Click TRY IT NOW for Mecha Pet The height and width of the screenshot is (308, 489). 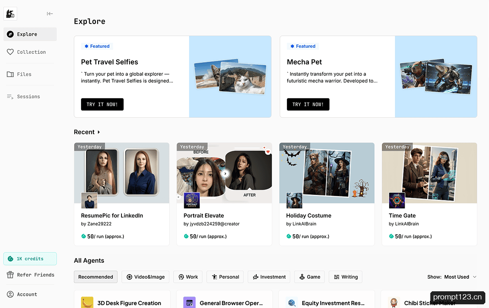point(308,104)
